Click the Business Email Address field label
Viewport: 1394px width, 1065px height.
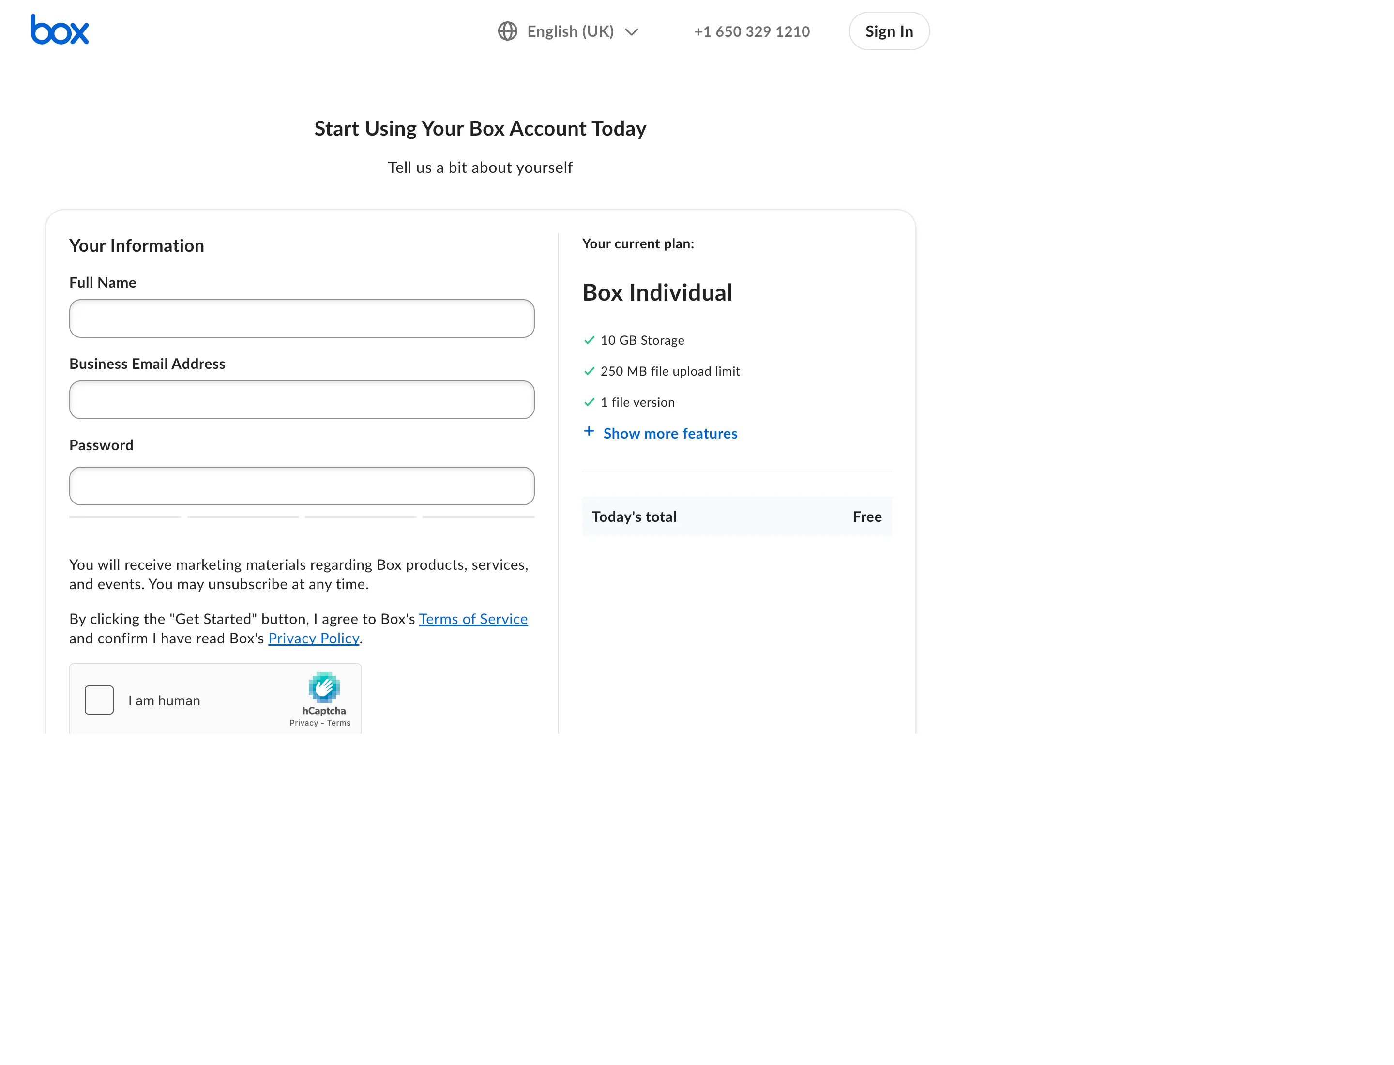[147, 363]
